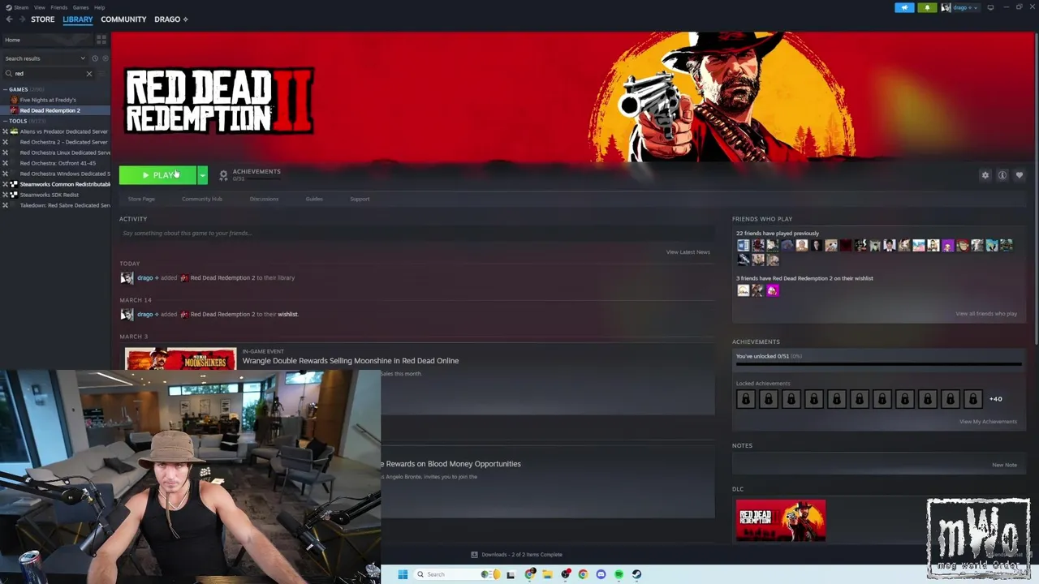Open the Steam menu

pos(19,7)
